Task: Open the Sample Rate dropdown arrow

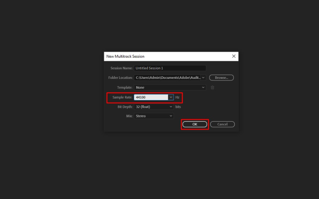Action: (171, 97)
